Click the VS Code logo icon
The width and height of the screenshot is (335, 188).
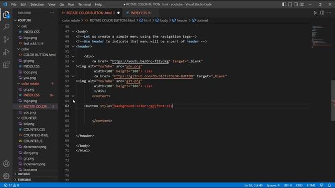pos(5,4)
